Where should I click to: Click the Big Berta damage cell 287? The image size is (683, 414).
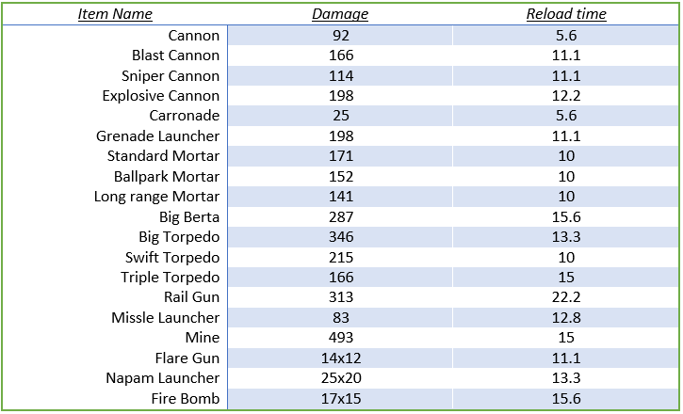(340, 217)
